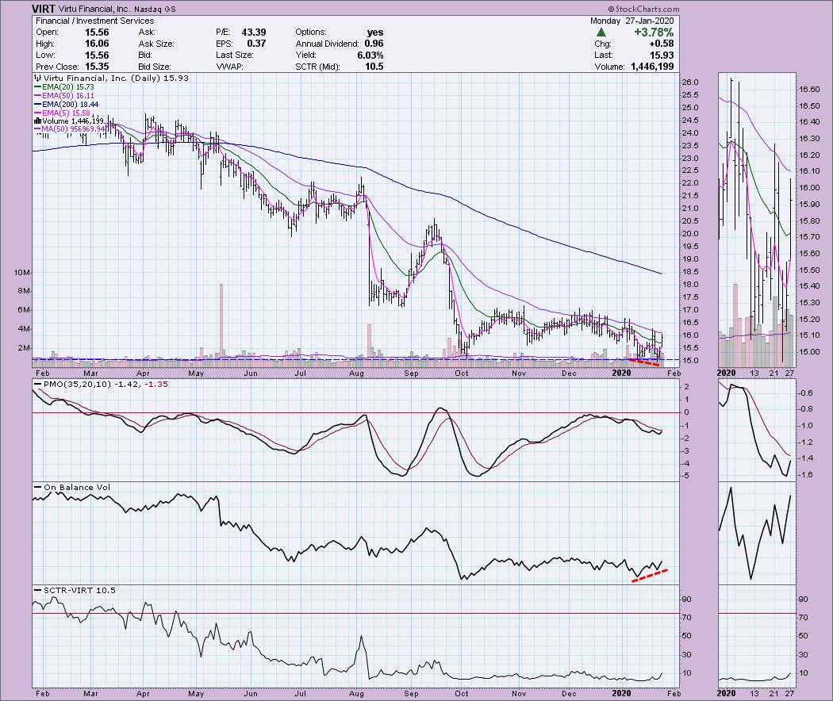Click the Yield value 6.03%
The width and height of the screenshot is (833, 701).
tap(370, 56)
